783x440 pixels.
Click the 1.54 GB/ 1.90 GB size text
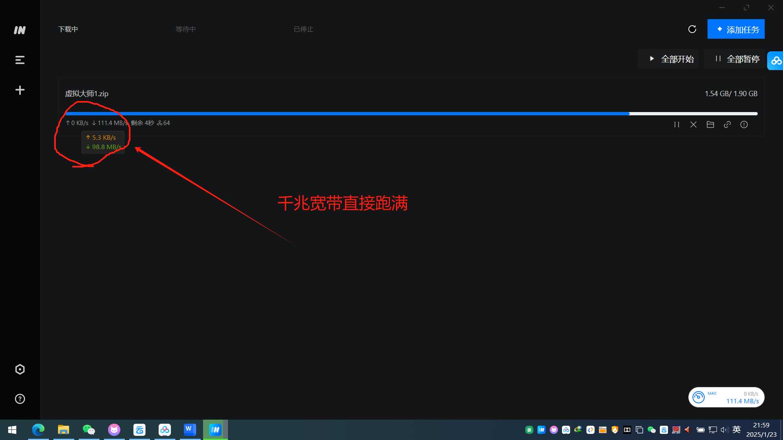(x=731, y=94)
